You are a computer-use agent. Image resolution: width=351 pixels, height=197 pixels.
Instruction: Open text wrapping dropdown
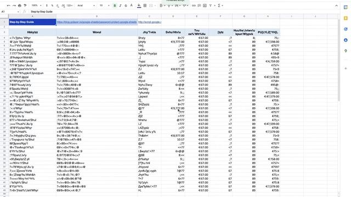pos(177,5)
